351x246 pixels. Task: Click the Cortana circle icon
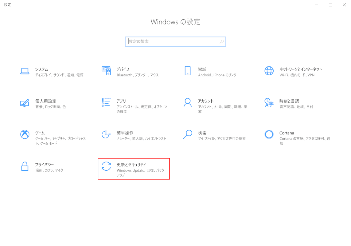click(x=269, y=134)
